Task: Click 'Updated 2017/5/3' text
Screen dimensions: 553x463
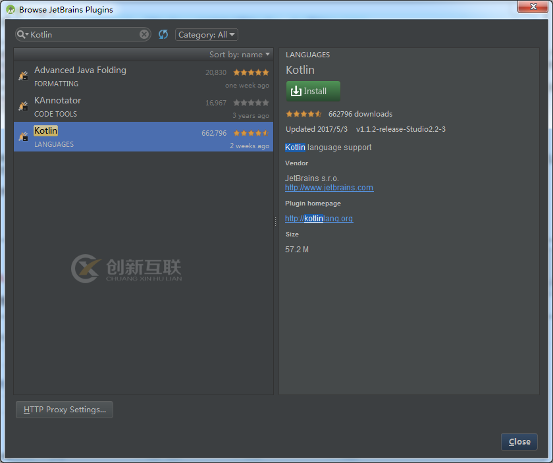Action: [x=317, y=129]
